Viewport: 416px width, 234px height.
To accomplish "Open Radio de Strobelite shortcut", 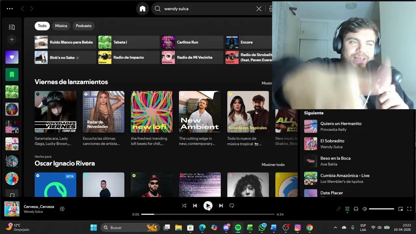I will [249, 58].
